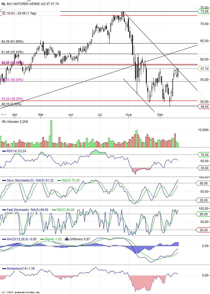Click the pink (50.00%) retracement label
210x294 pixels.
point(12,80)
